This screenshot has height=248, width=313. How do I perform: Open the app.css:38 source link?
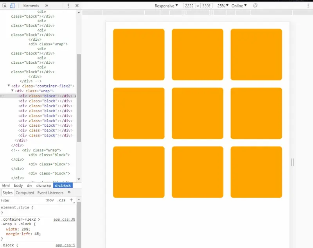[x=64, y=219]
